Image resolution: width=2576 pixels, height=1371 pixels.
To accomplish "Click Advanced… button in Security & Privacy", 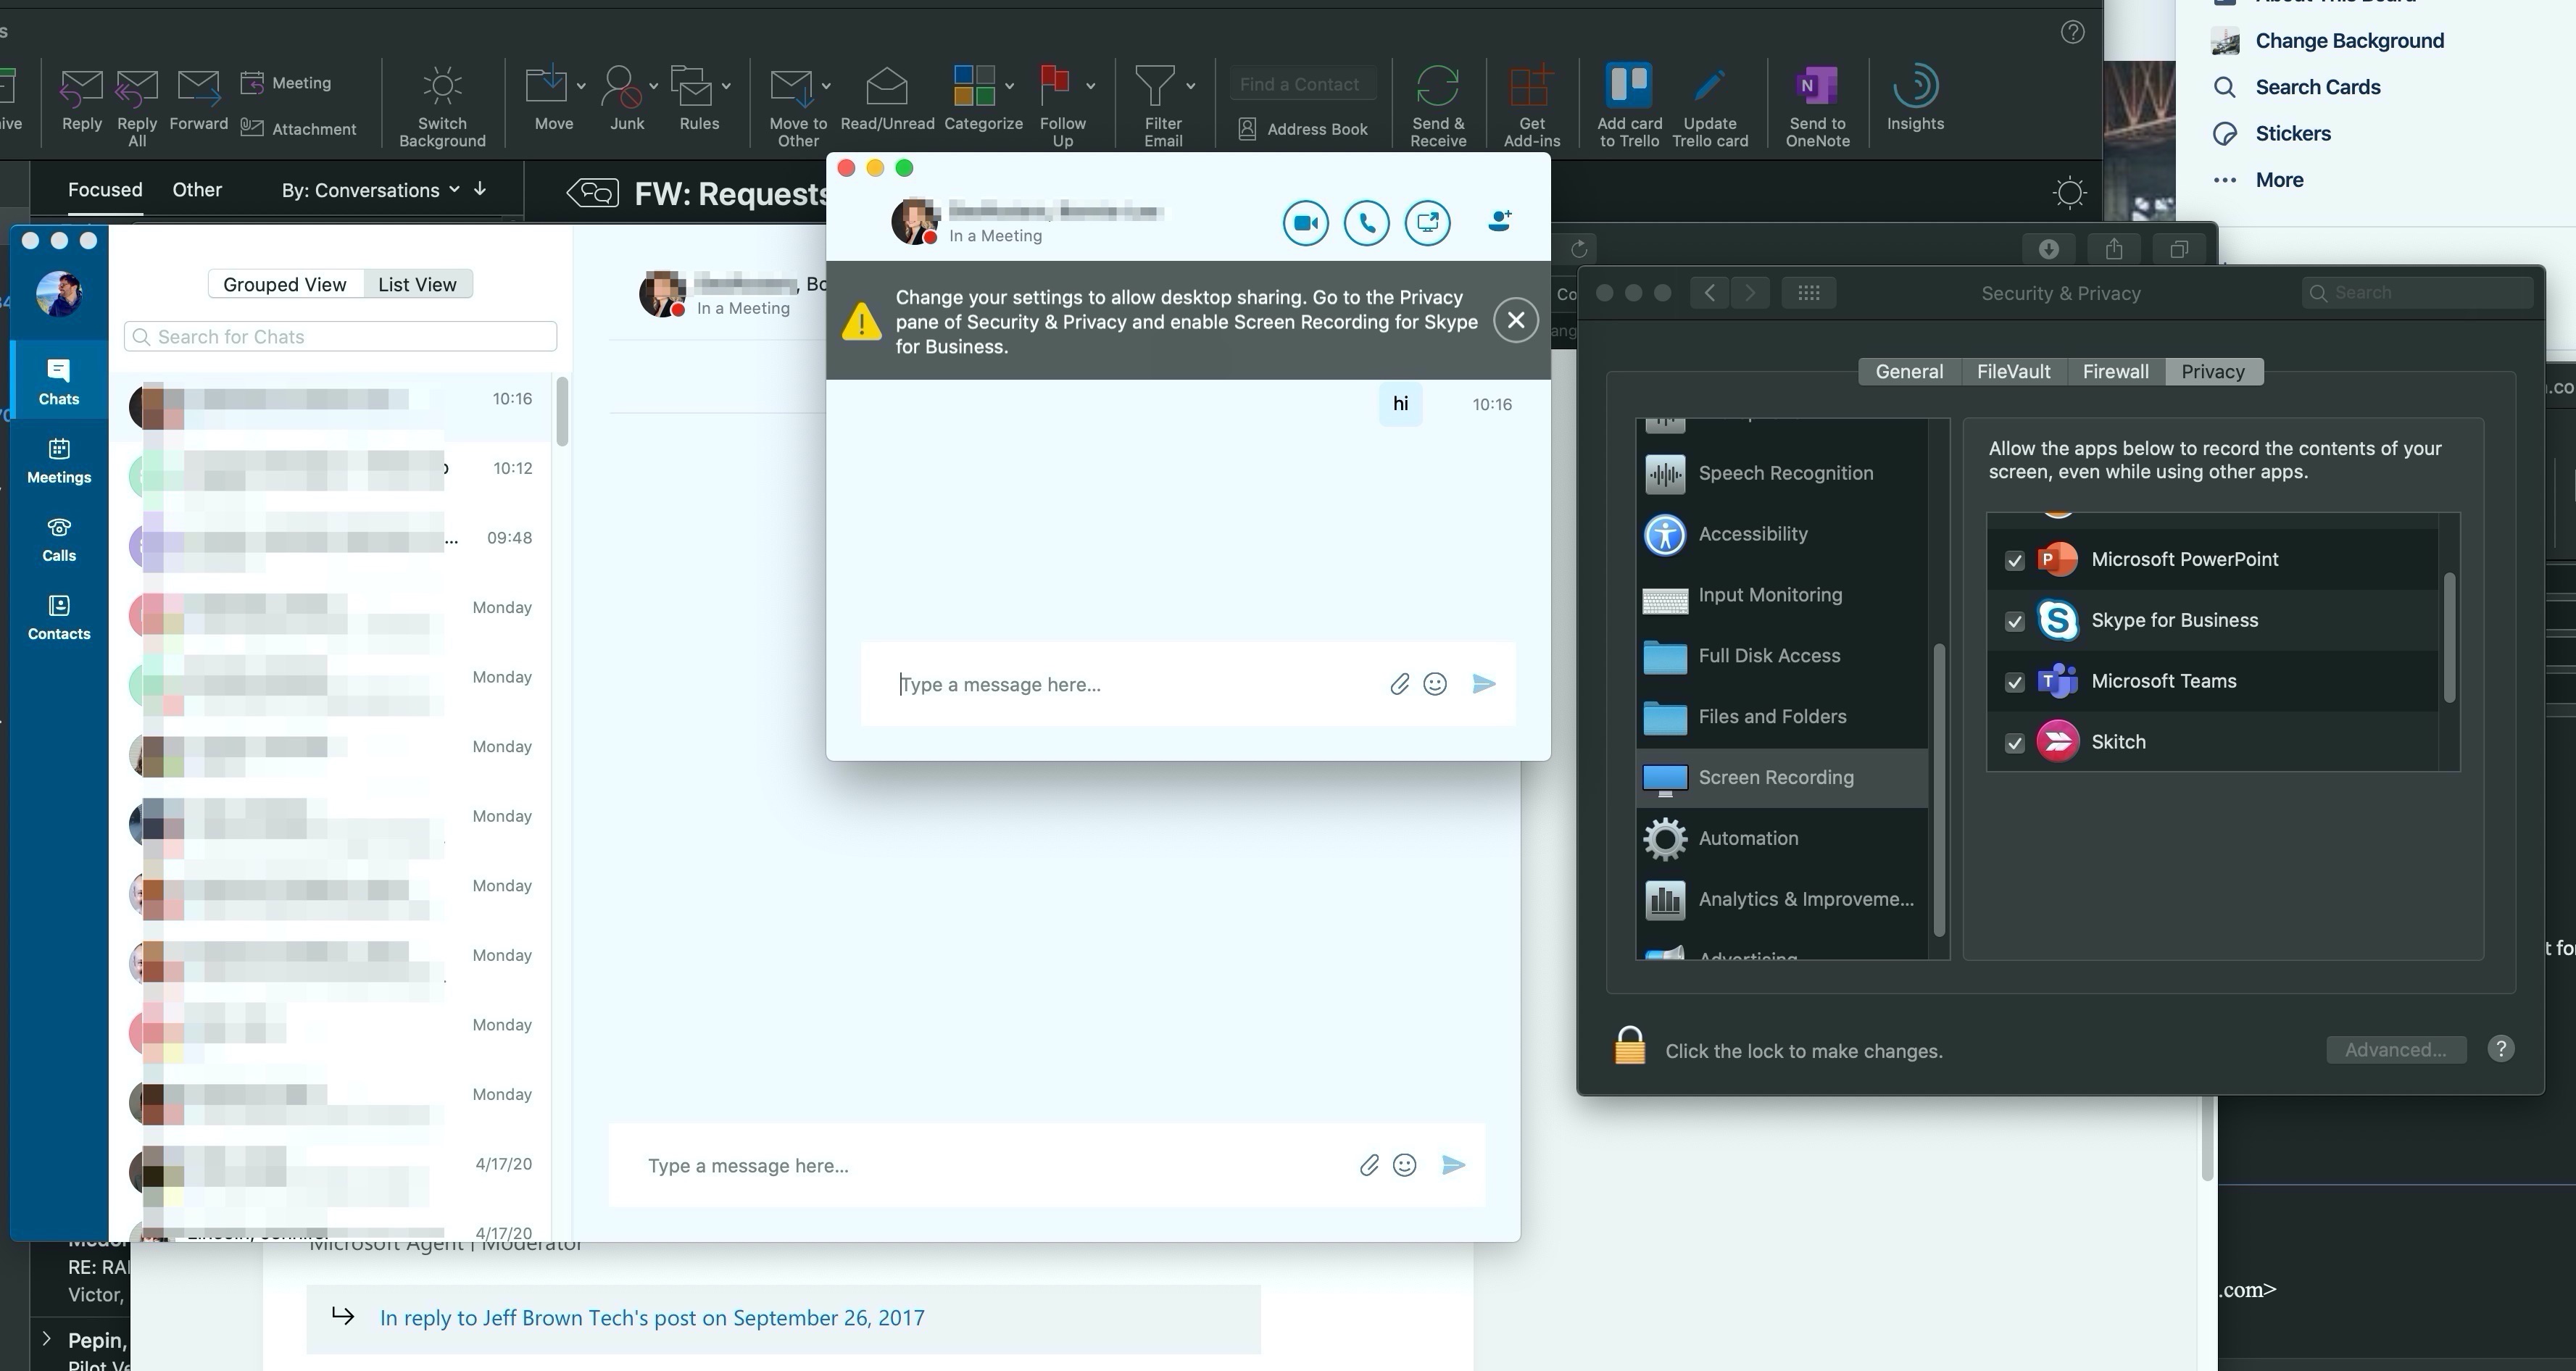I will tap(2395, 1049).
